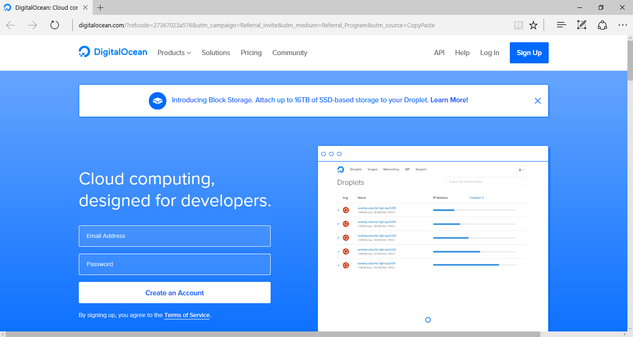This screenshot has height=337, width=633.
Task: Click the browser Back arrow
Action: (x=11, y=25)
